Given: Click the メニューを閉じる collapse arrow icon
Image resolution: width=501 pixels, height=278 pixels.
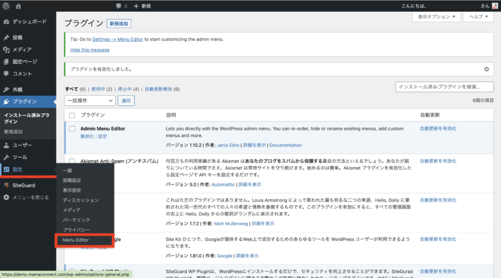Looking at the screenshot, I should point(6,197).
